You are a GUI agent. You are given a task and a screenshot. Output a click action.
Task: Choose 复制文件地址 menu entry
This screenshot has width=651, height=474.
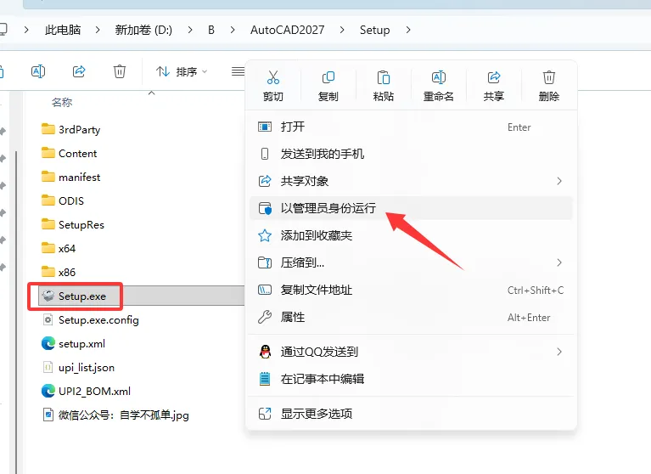pos(411,290)
